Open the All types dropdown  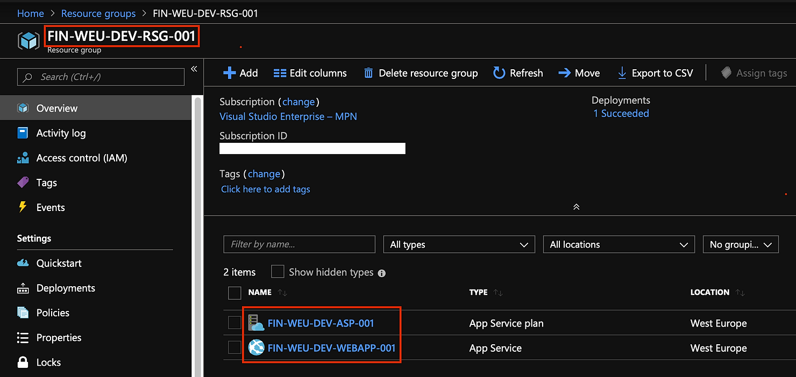459,244
